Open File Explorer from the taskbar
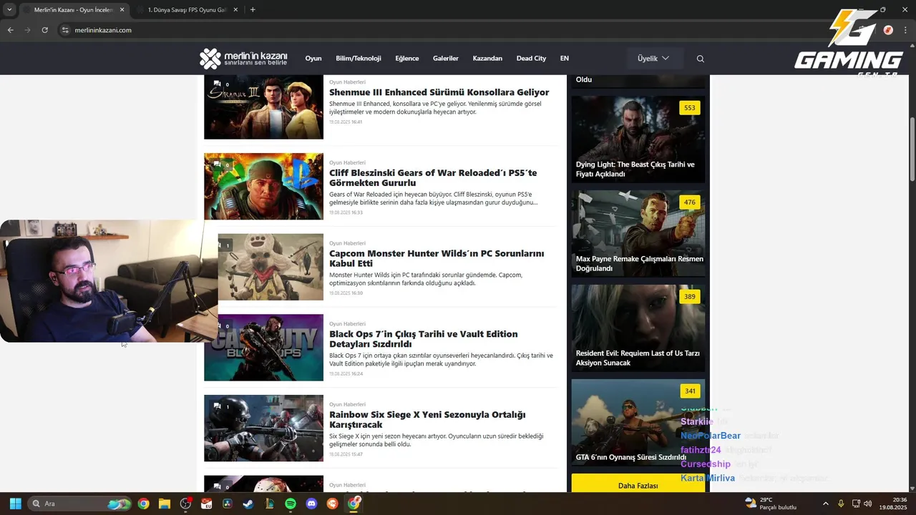916x515 pixels. coord(164,504)
